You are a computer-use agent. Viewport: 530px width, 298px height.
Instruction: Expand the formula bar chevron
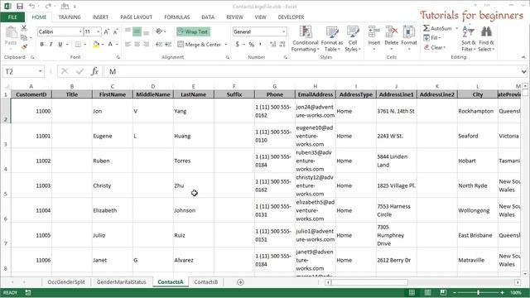coord(523,71)
